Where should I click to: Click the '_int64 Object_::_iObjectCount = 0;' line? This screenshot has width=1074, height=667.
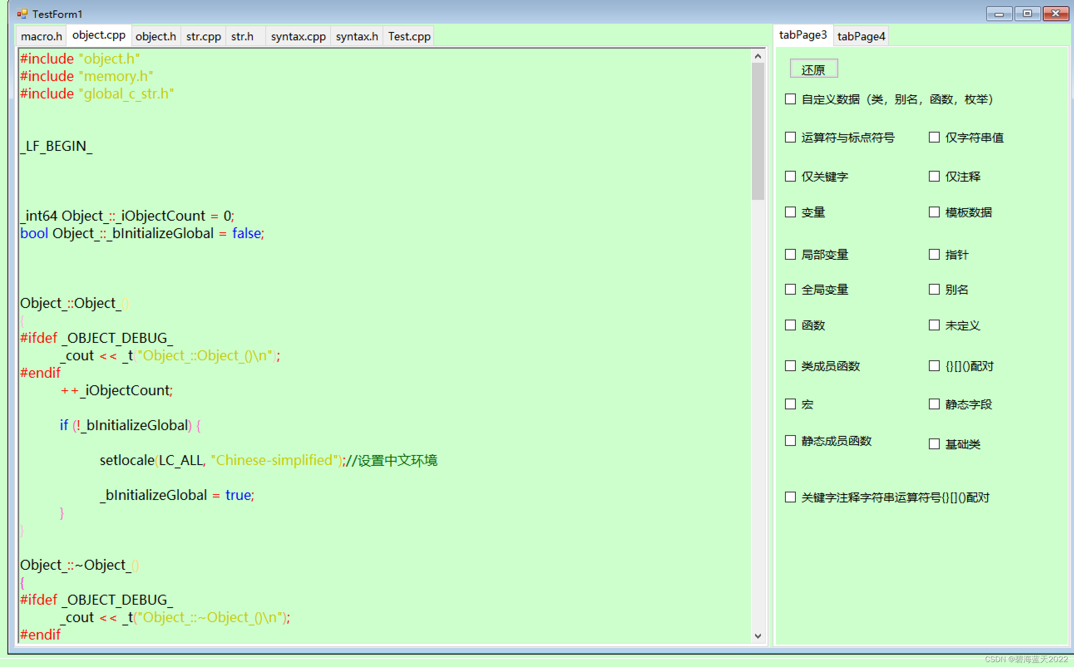click(x=128, y=216)
